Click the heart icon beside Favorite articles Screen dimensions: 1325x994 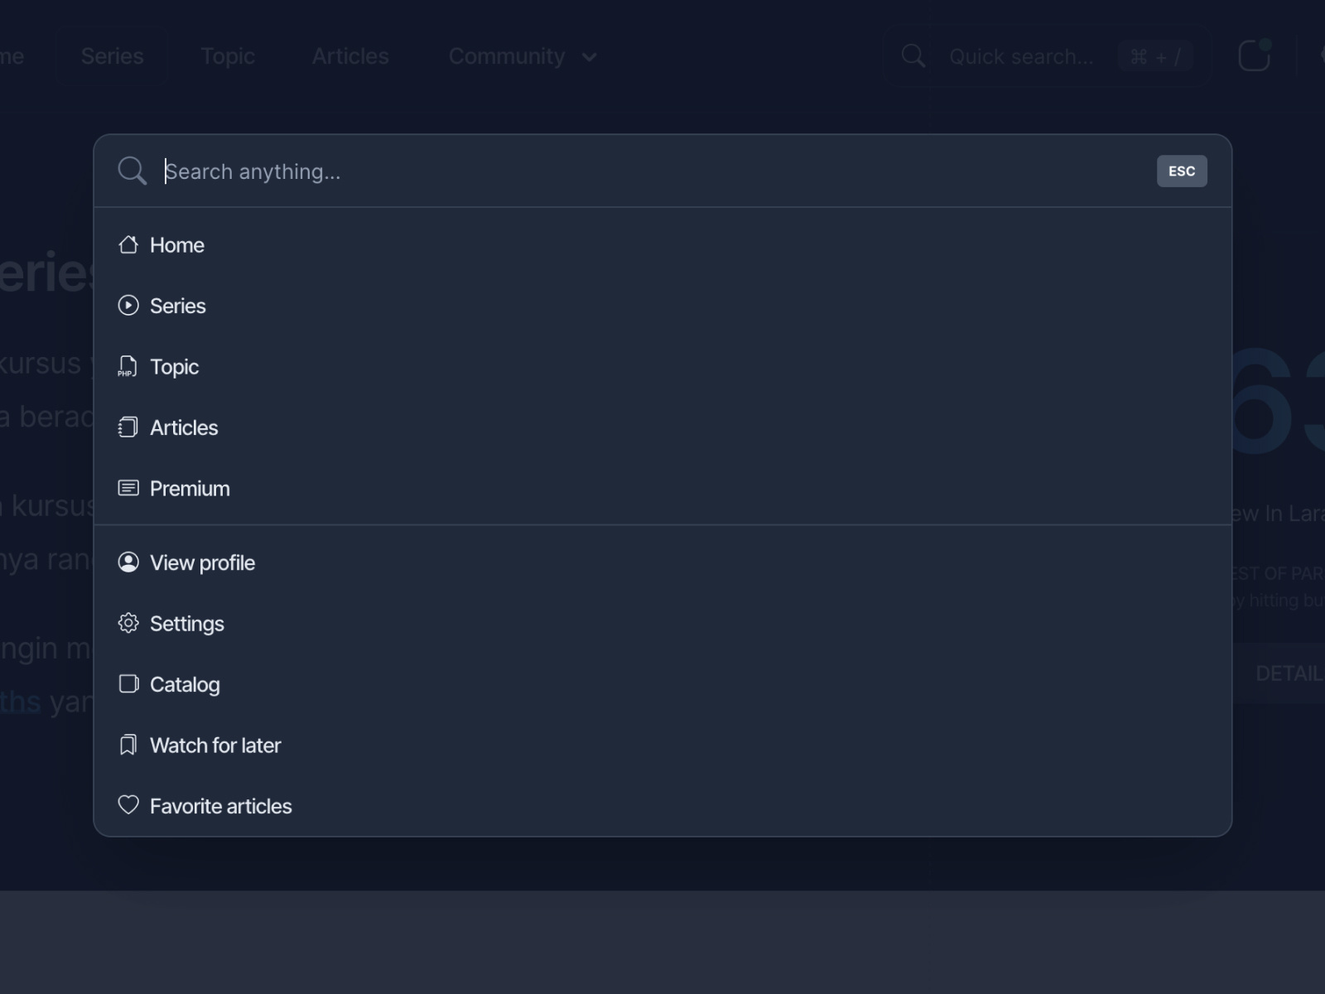(129, 805)
